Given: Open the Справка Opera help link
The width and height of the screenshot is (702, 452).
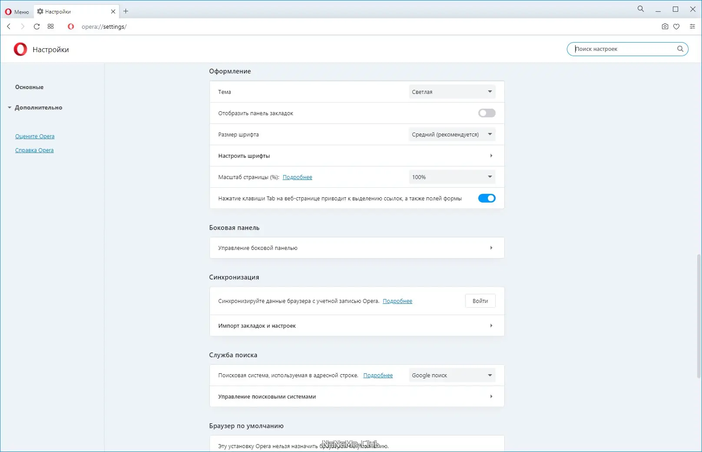Looking at the screenshot, I should click(34, 150).
